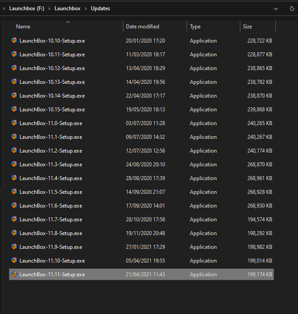Select file name LaunchBox-11.9-Setup.exe
Image resolution: width=298 pixels, height=314 pixels.
click(51, 247)
